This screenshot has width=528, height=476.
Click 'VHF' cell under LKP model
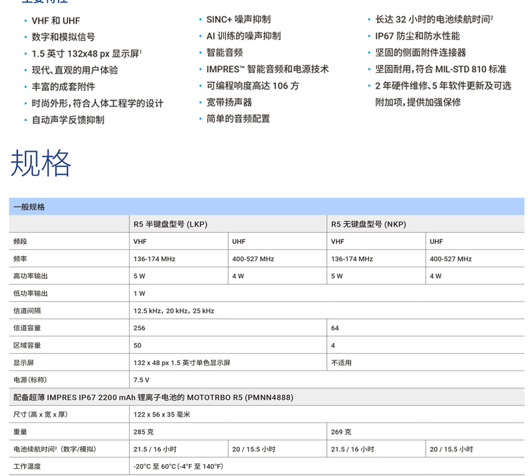click(140, 241)
